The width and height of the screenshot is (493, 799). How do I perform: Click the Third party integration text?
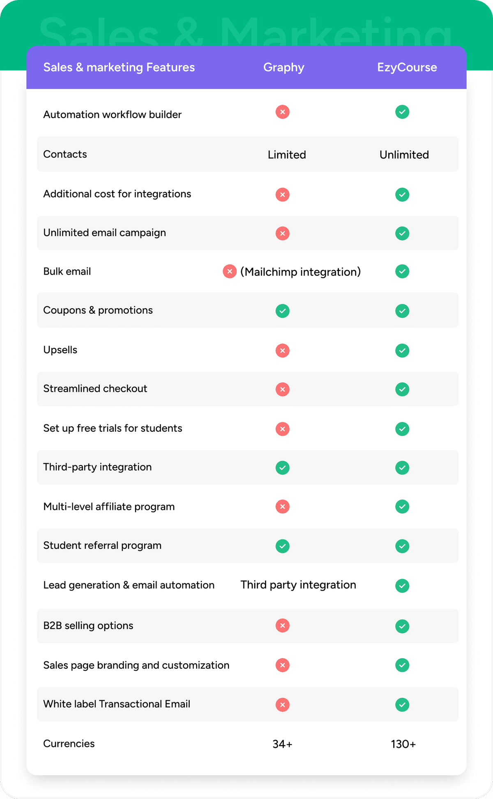[x=298, y=585]
